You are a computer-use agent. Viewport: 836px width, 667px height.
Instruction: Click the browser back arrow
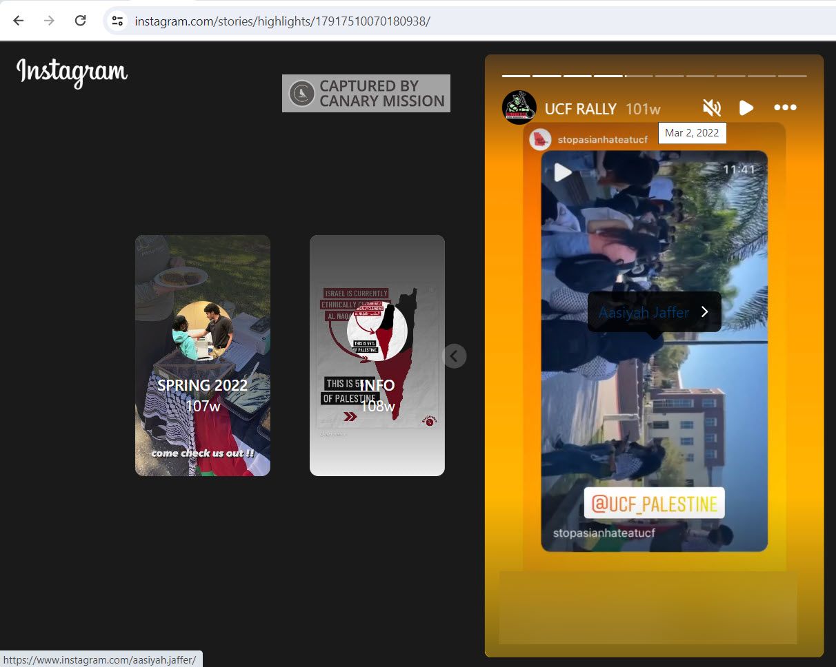[x=19, y=21]
